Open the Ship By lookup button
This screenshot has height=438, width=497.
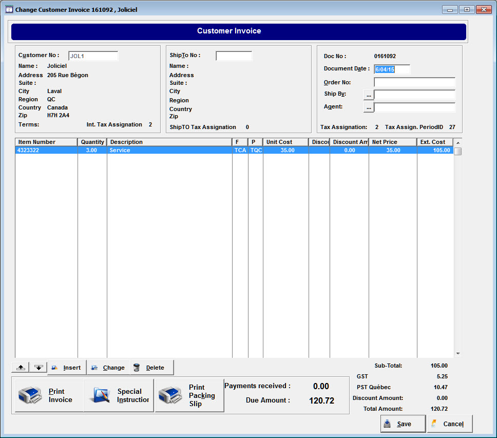coord(368,95)
